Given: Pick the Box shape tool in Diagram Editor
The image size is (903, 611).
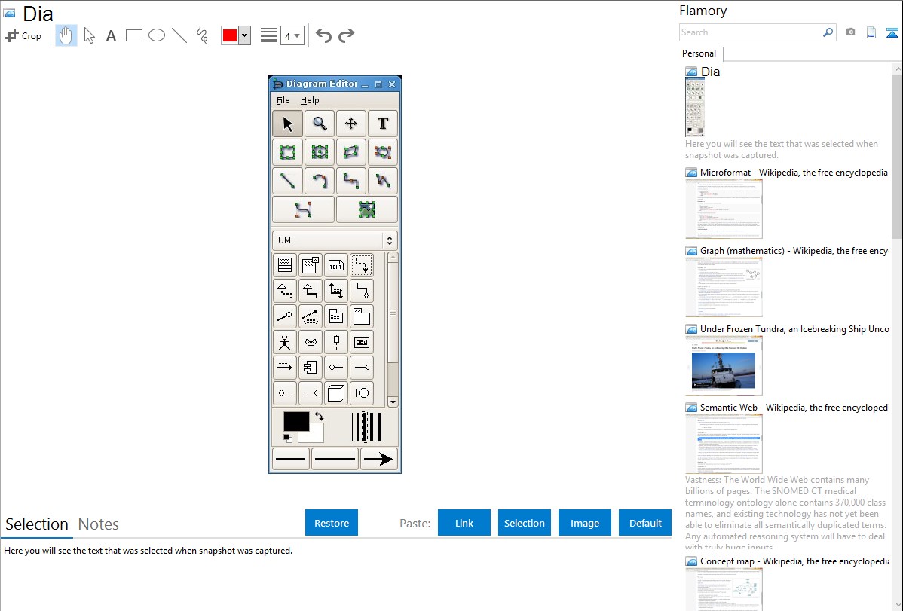Looking at the screenshot, I should click(287, 152).
